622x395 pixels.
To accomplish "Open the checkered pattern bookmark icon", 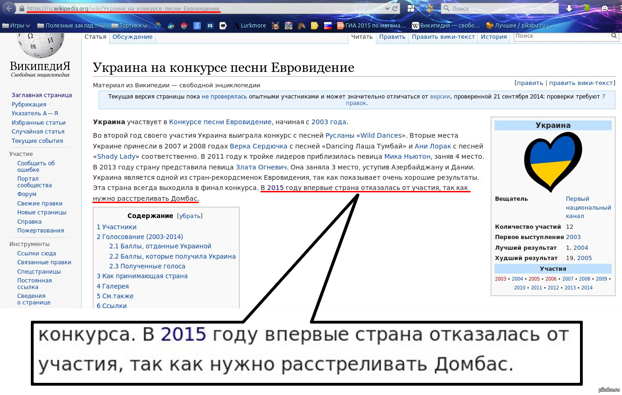I will 289,26.
